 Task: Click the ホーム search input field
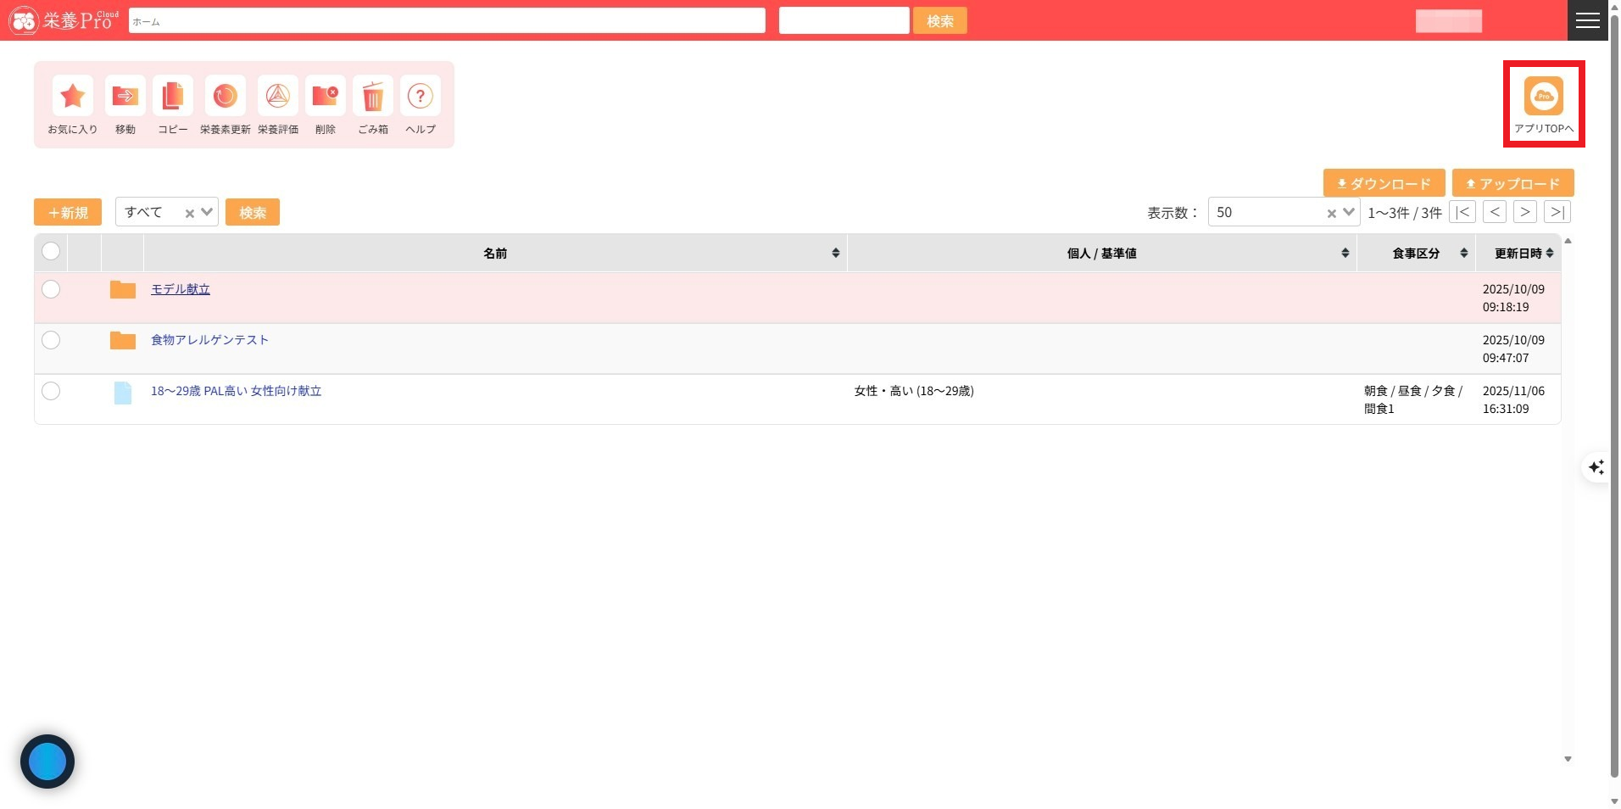click(447, 21)
